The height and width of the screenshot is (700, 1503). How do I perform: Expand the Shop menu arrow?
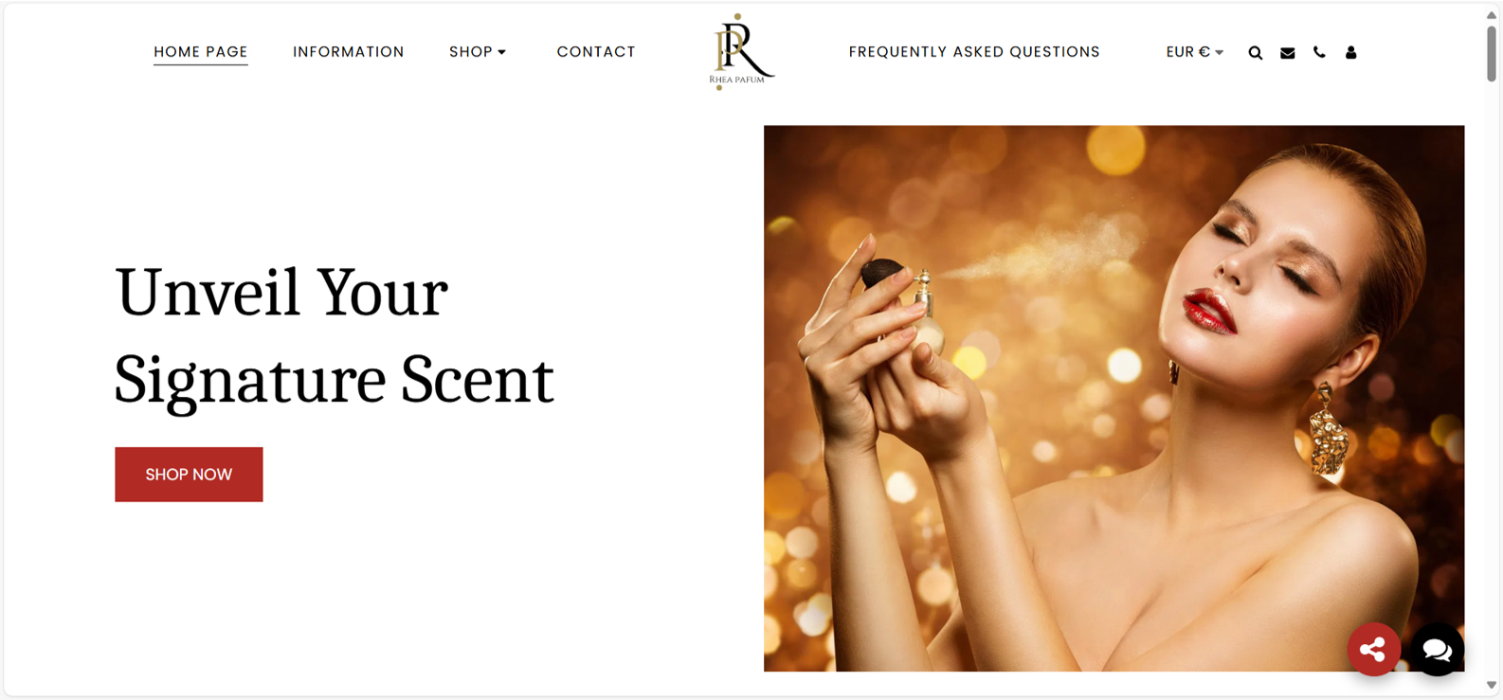point(502,52)
